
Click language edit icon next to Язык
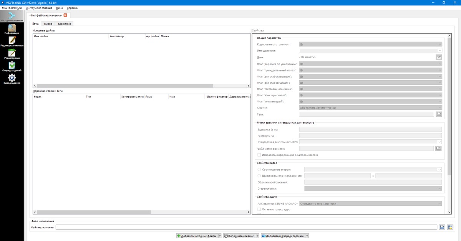439,57
